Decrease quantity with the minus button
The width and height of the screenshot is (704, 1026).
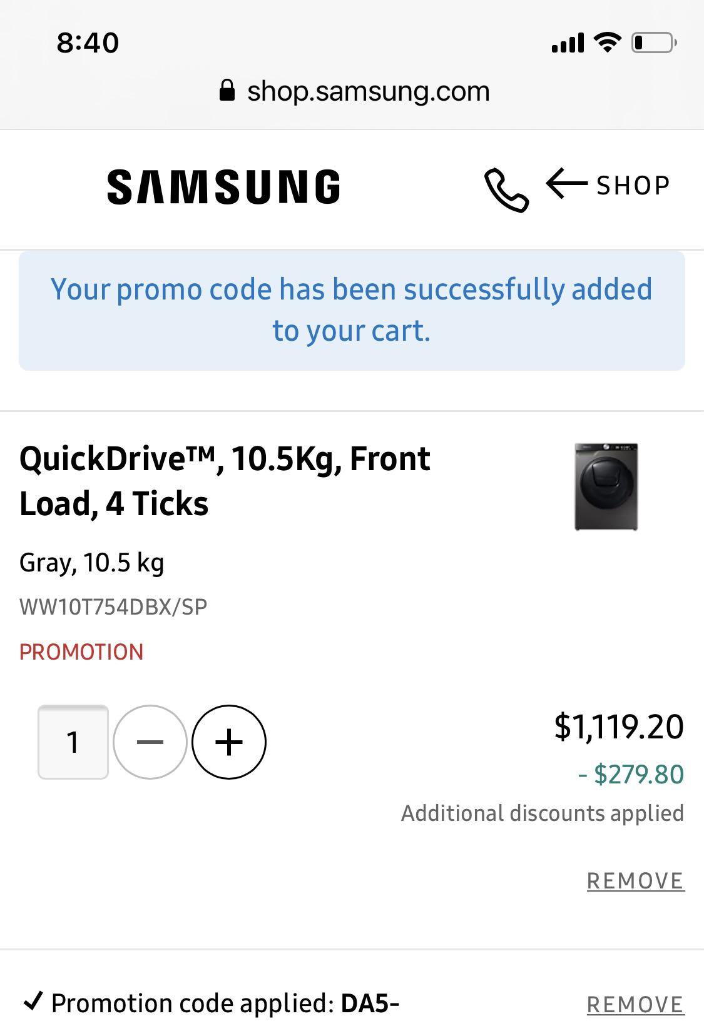tap(150, 742)
